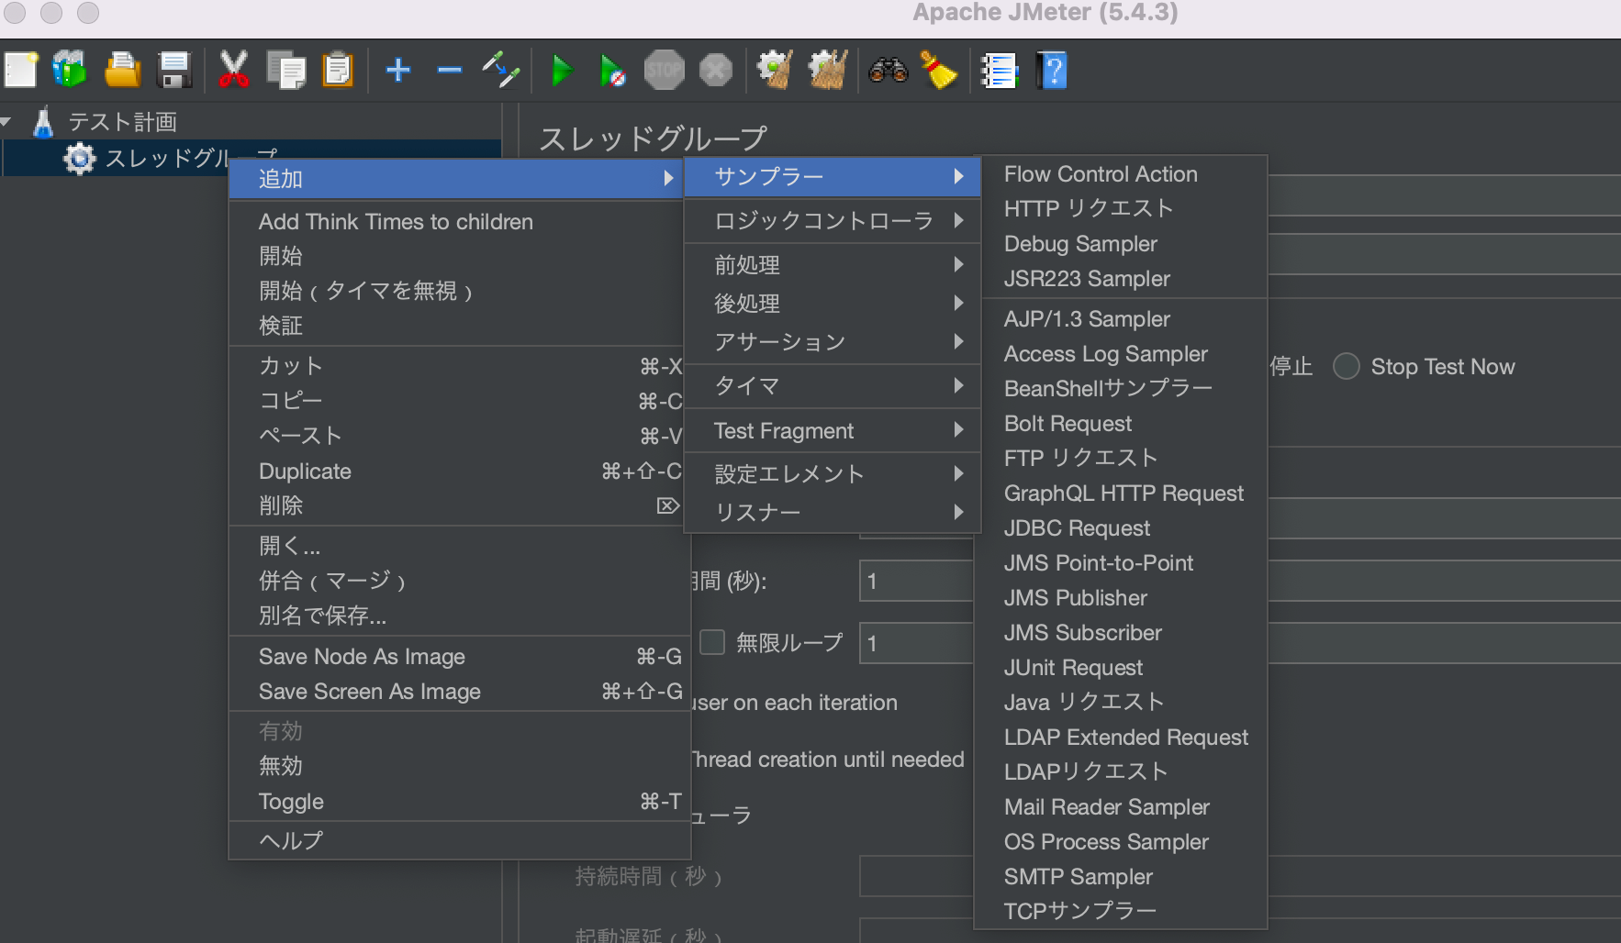Open the Templates icon in toolbar

(70, 70)
